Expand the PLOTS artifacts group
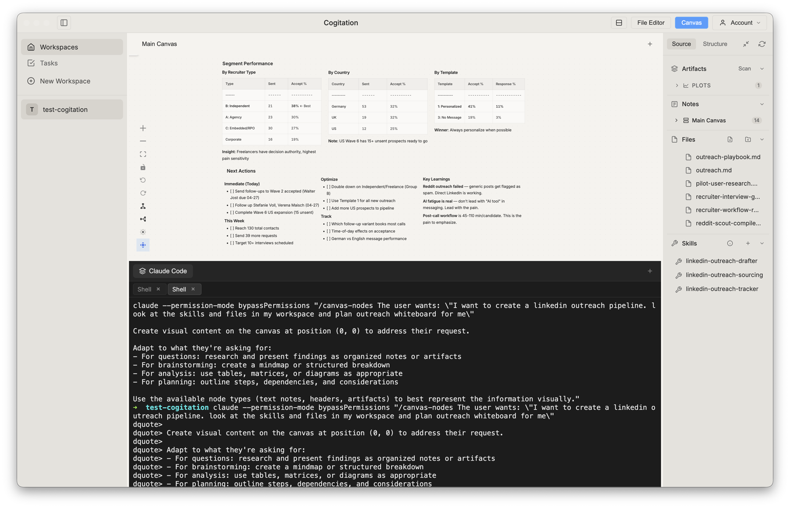This screenshot has width=790, height=508. [677, 85]
